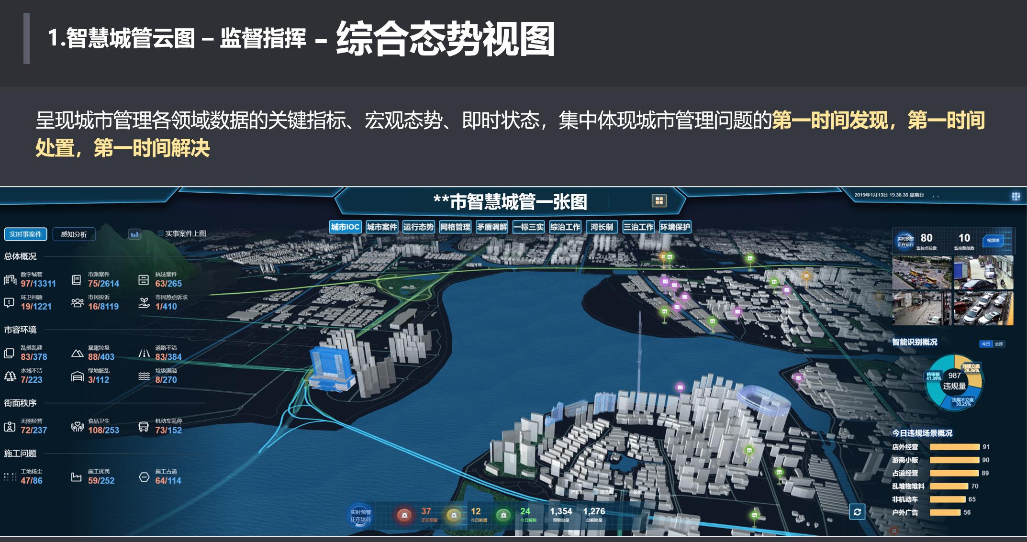The width and height of the screenshot is (1027, 542).
Task: Click the 水域不洁 trees icon
Action: point(10,376)
